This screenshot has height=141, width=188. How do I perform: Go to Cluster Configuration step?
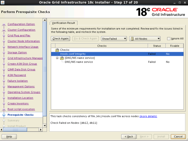[21, 30]
